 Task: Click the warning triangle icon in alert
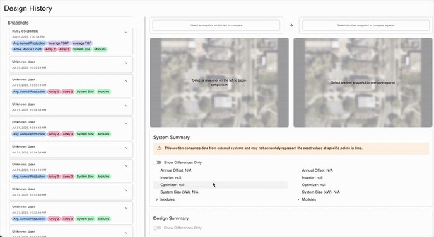pos(160,148)
